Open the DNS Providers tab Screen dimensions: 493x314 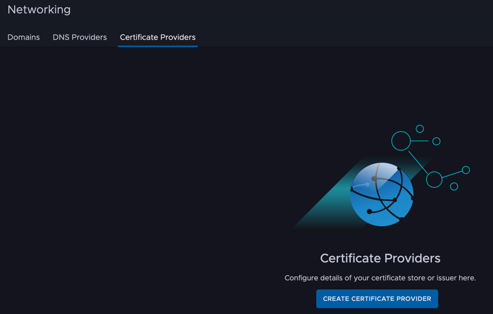(x=80, y=37)
